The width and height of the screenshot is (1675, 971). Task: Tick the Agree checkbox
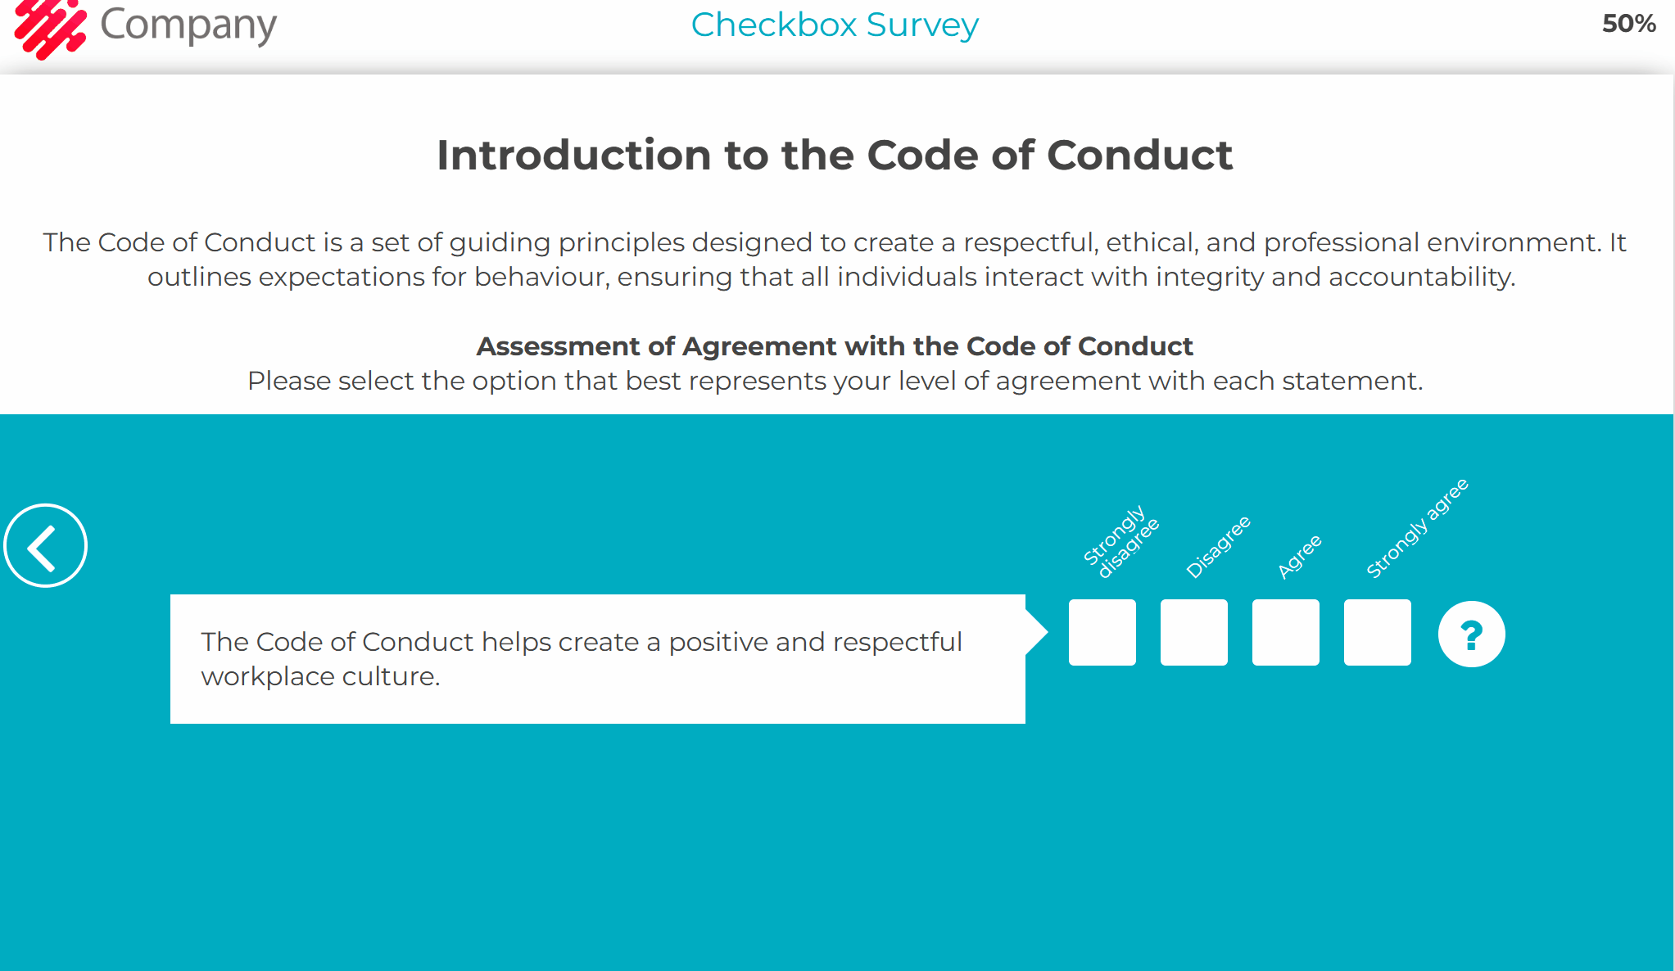click(x=1285, y=632)
